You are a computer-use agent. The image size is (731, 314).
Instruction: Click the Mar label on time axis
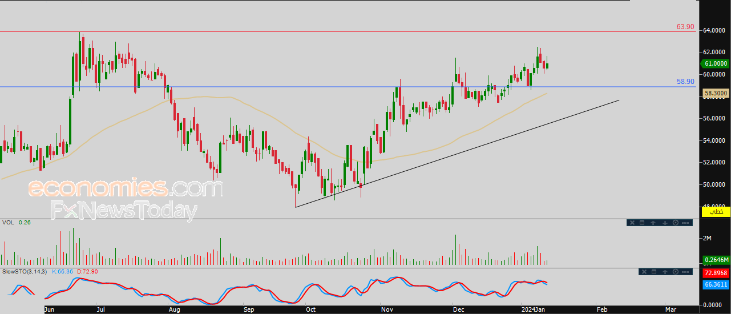click(x=671, y=309)
